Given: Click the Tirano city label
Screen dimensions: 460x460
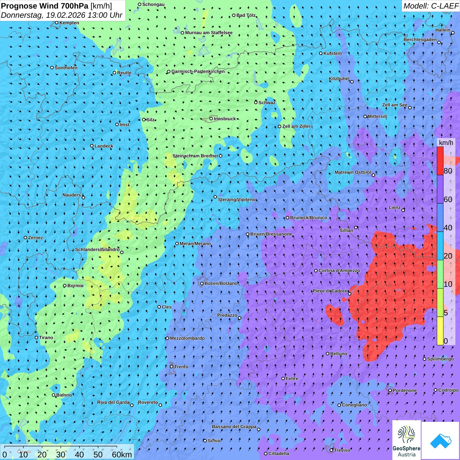Looking at the screenshot, I should tap(46, 337).
